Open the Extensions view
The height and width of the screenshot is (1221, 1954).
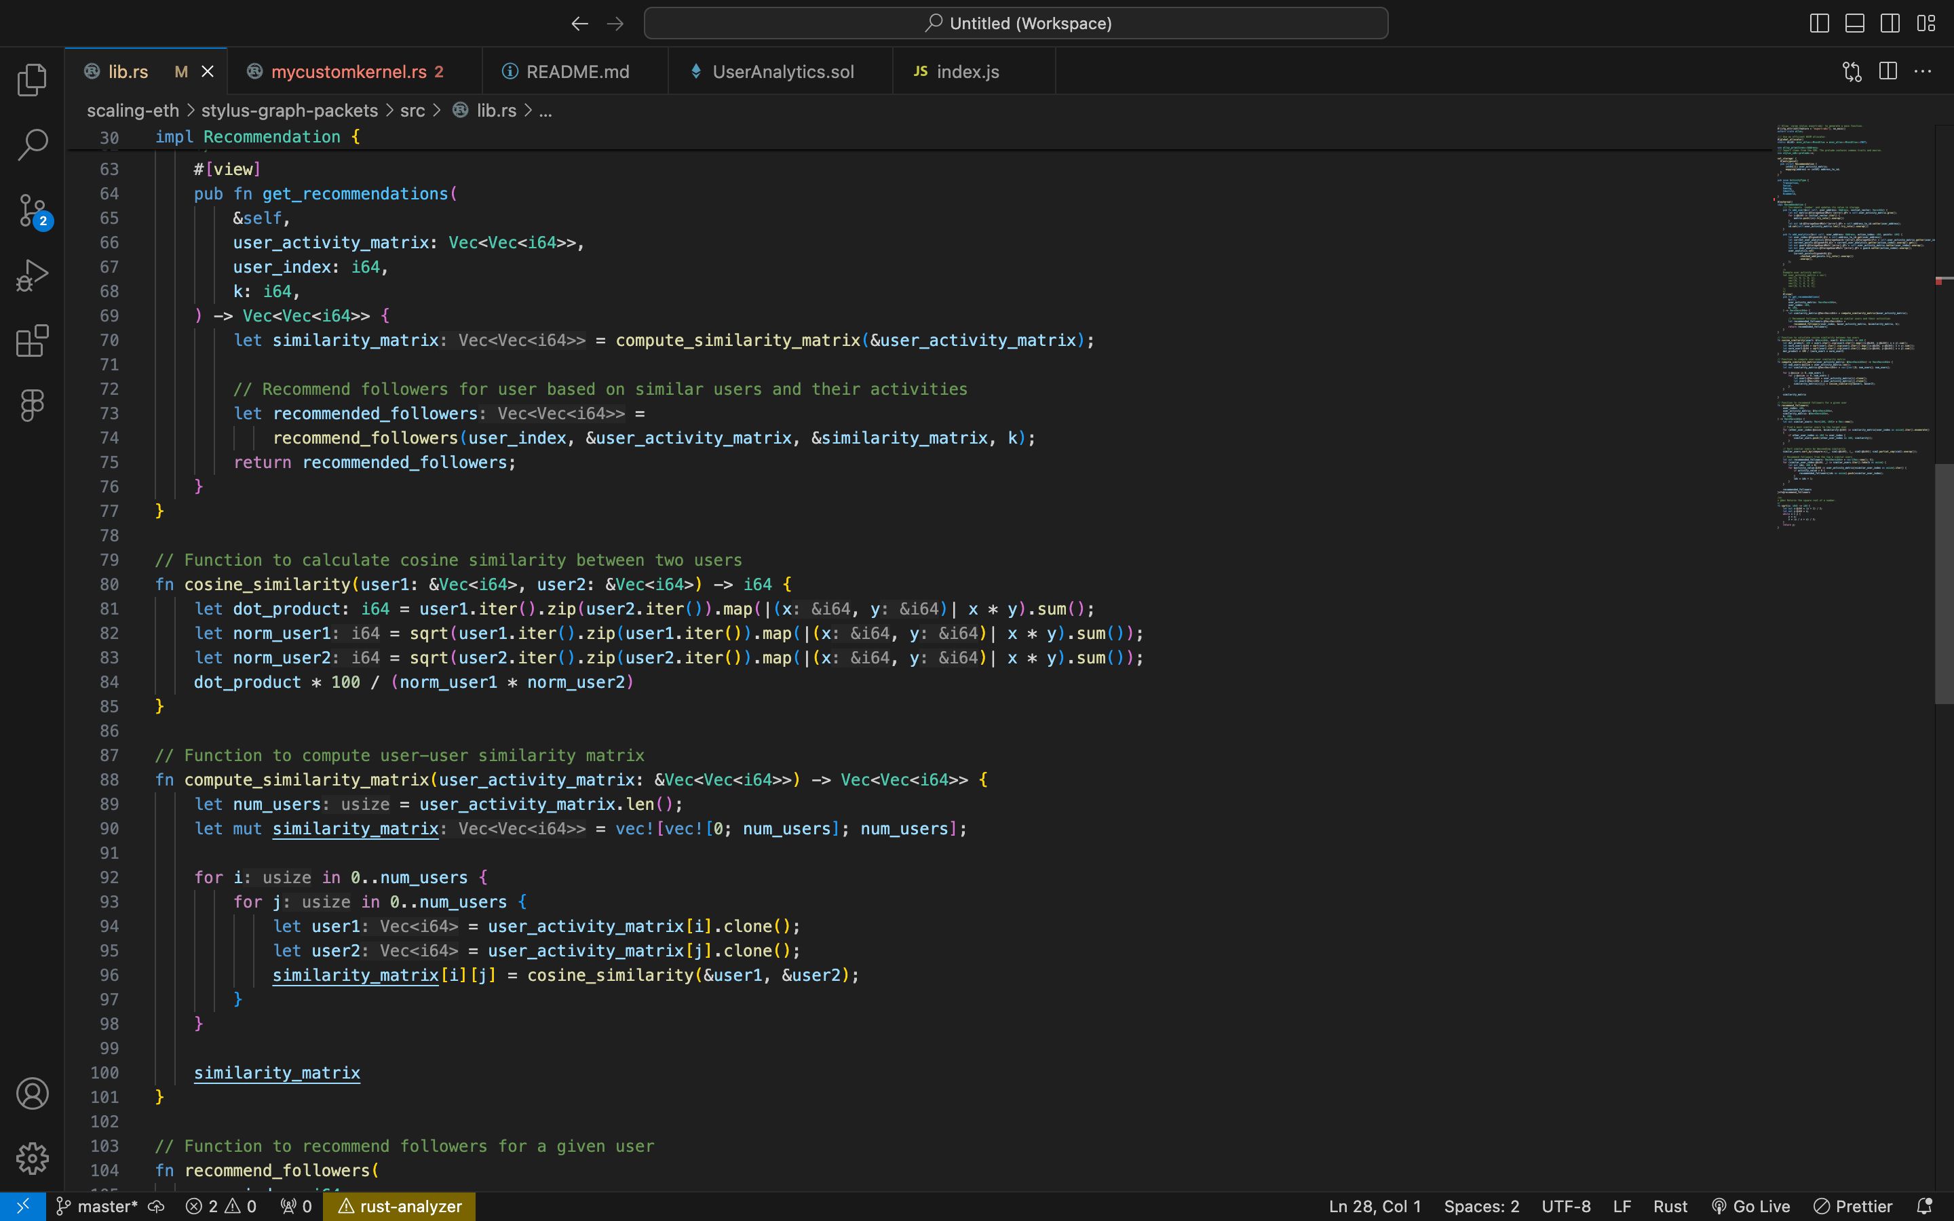[33, 340]
